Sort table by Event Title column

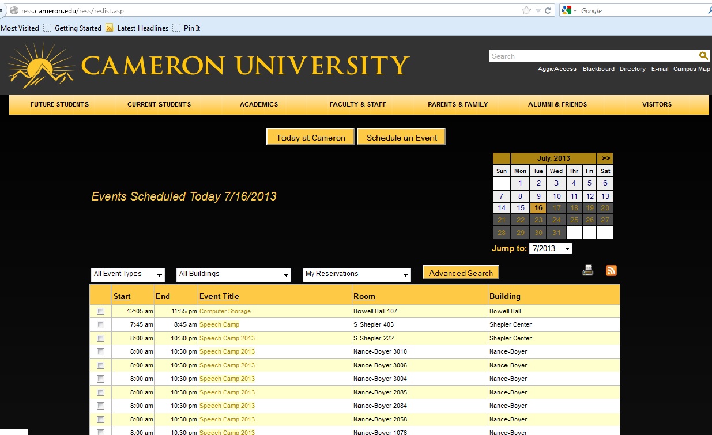219,296
